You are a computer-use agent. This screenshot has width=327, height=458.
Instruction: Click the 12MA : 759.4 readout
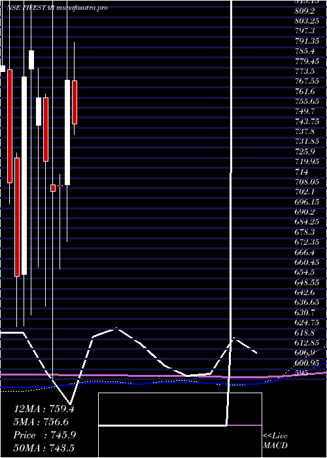pos(44,409)
